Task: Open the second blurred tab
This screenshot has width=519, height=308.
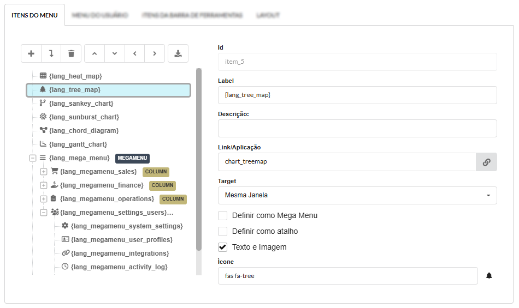Action: click(100, 15)
